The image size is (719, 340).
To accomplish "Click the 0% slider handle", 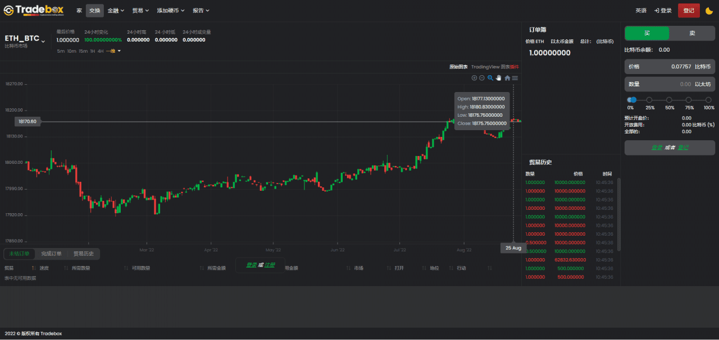I will 632,100.
